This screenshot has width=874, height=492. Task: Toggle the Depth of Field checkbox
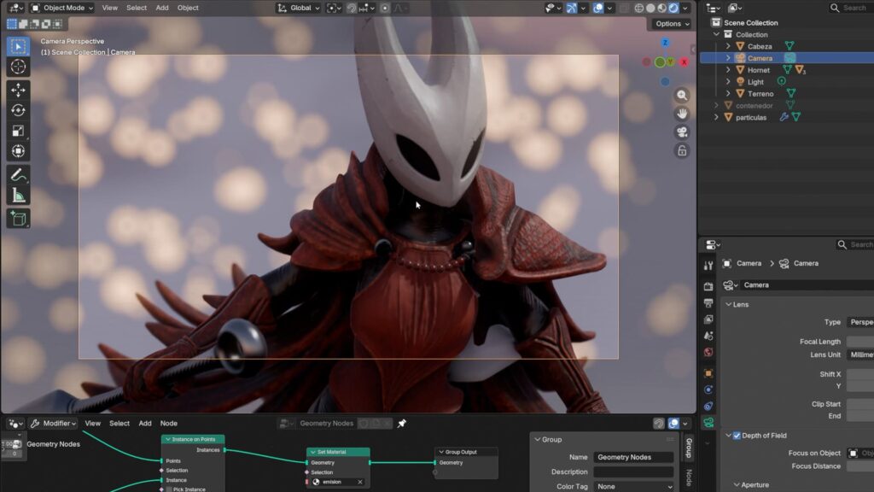pos(737,436)
